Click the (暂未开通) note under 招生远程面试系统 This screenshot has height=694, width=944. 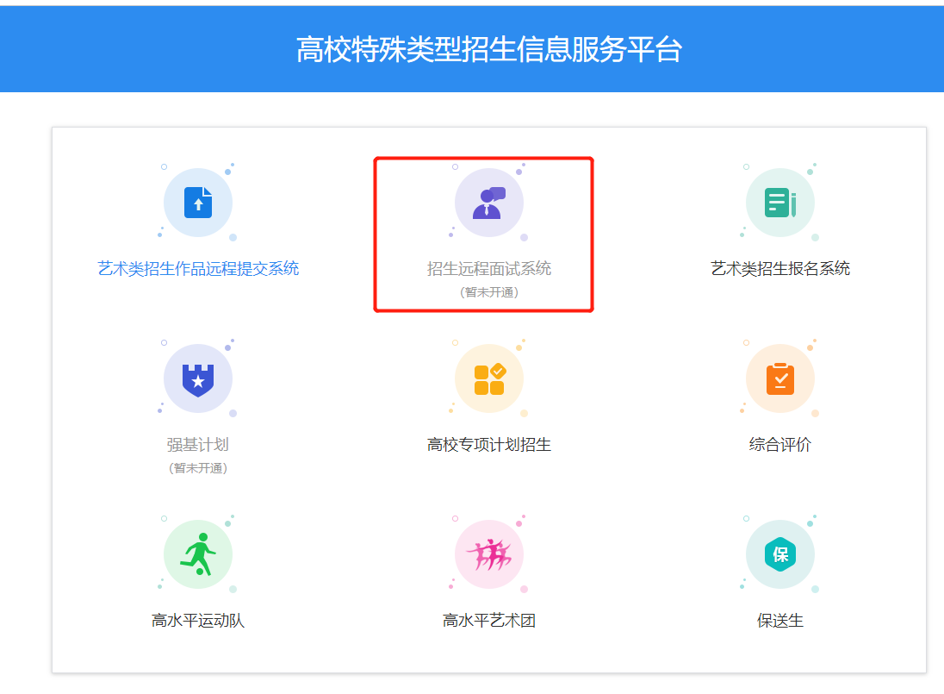tap(489, 292)
